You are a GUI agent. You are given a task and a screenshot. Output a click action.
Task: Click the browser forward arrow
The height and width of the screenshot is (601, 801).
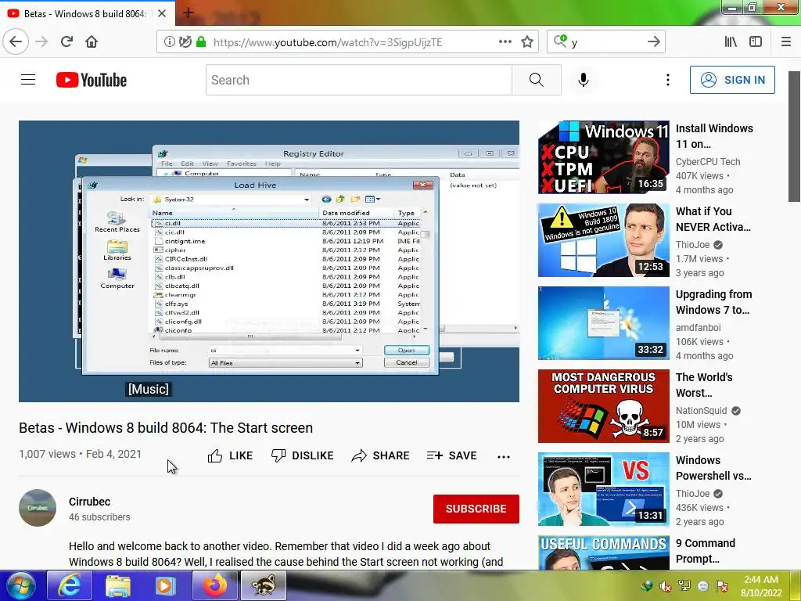coord(41,41)
